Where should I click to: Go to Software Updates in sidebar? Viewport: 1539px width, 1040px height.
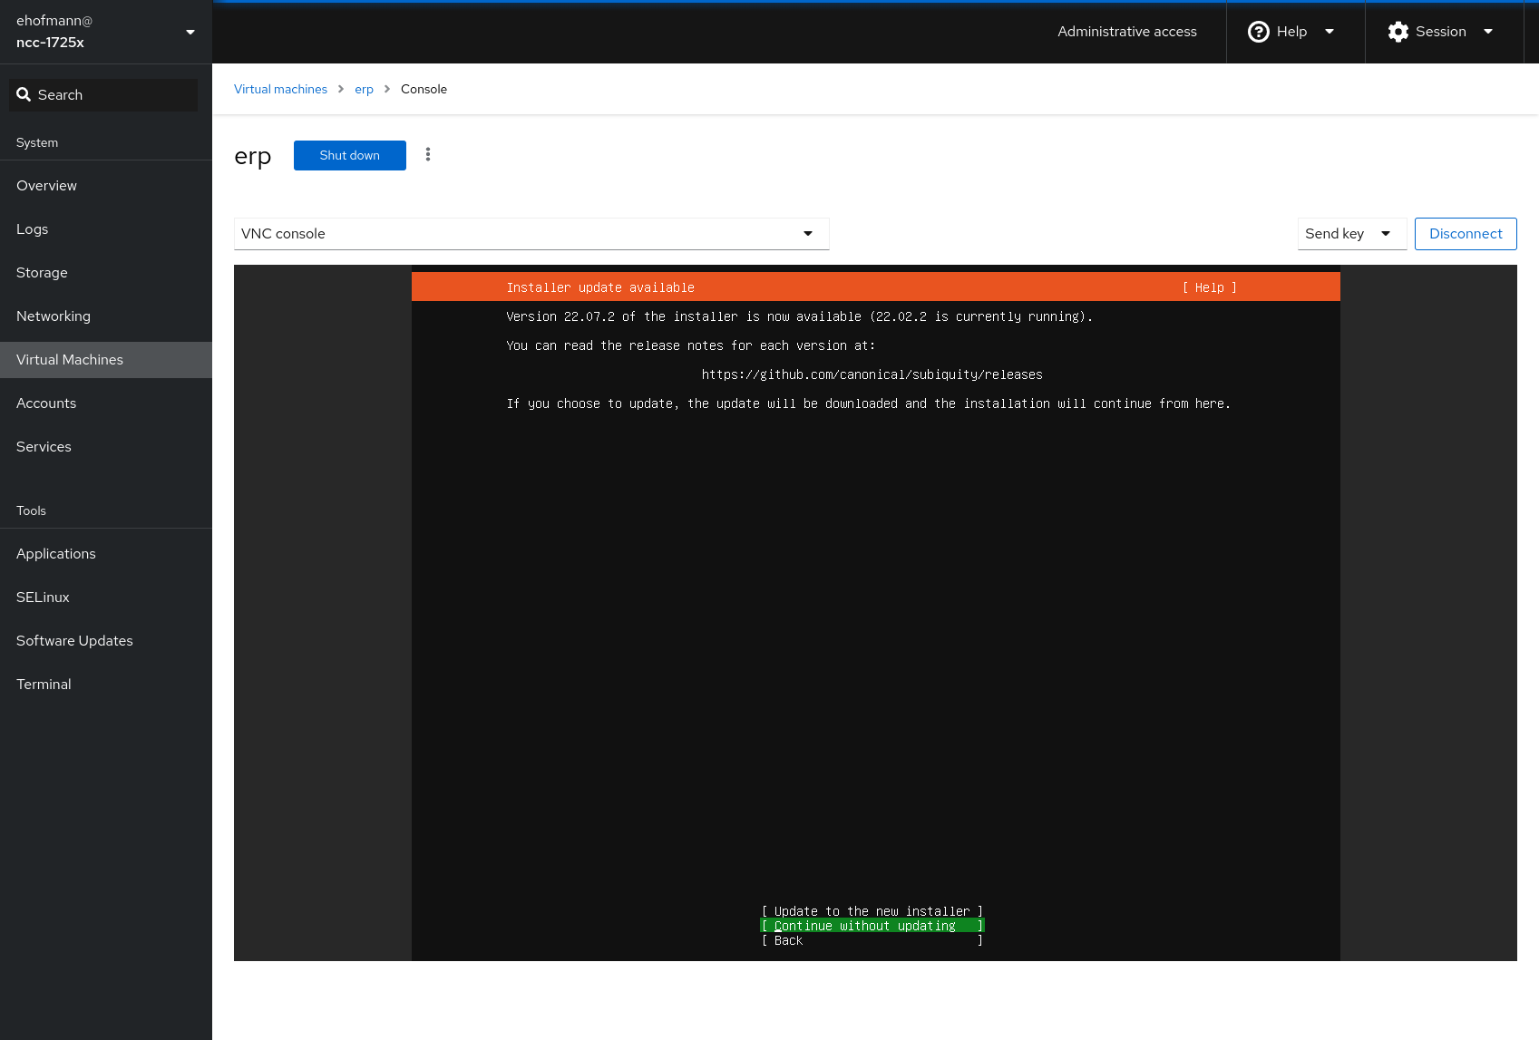tap(74, 641)
